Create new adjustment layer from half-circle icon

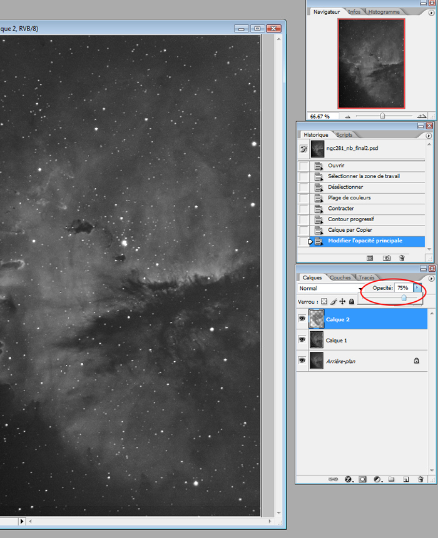377,479
